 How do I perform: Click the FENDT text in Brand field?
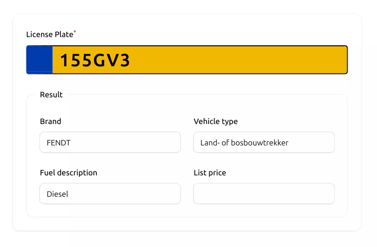[x=59, y=143]
